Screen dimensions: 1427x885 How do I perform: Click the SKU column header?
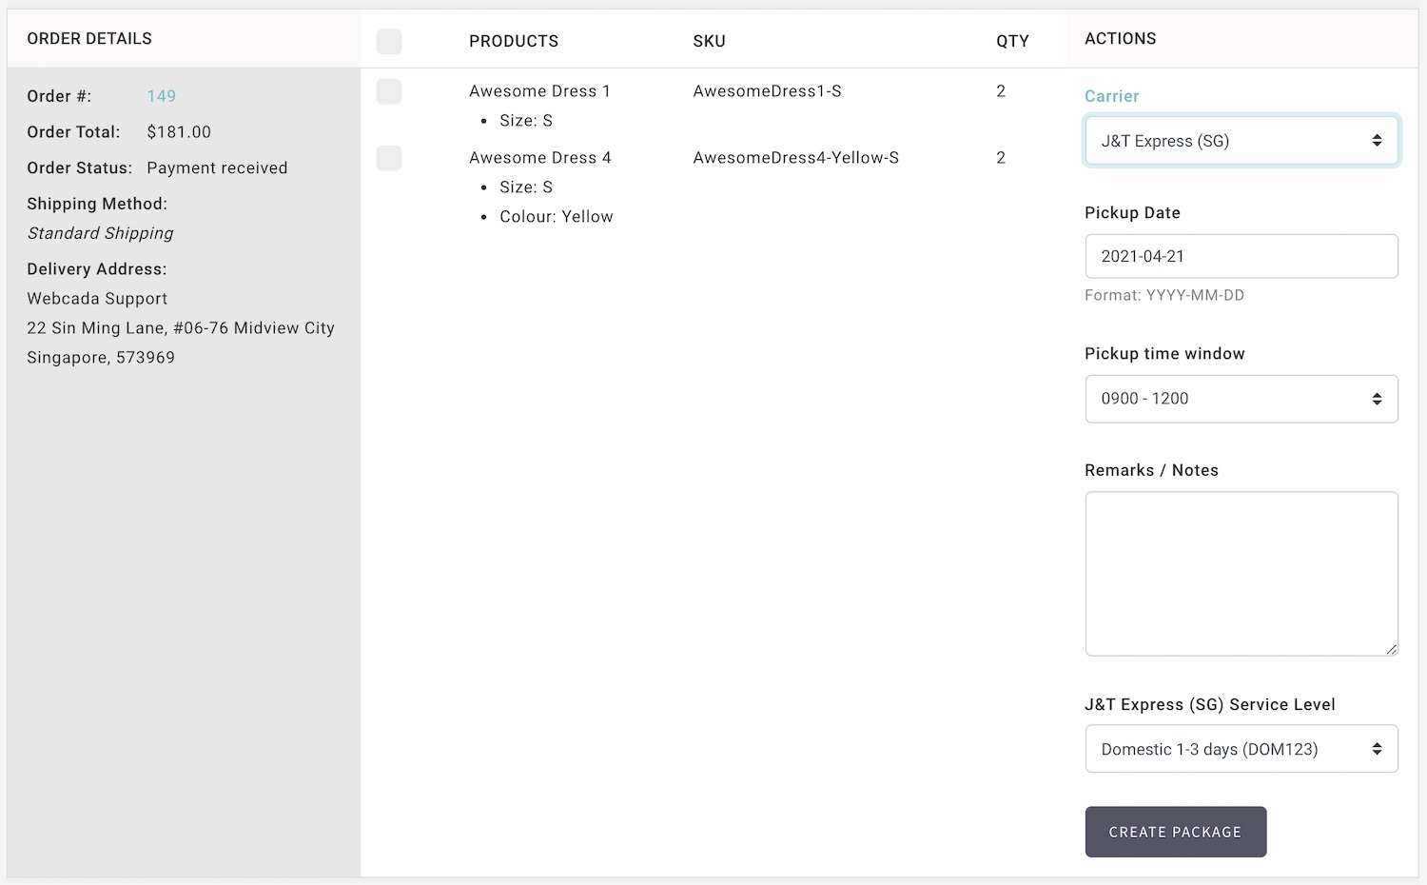710,41
